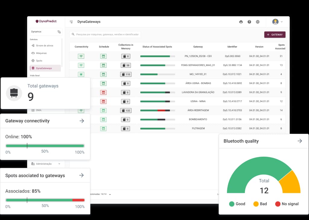This screenshot has height=220, width=309.
Task: Click the memory icon showing 132 collections
Action: click(126, 111)
